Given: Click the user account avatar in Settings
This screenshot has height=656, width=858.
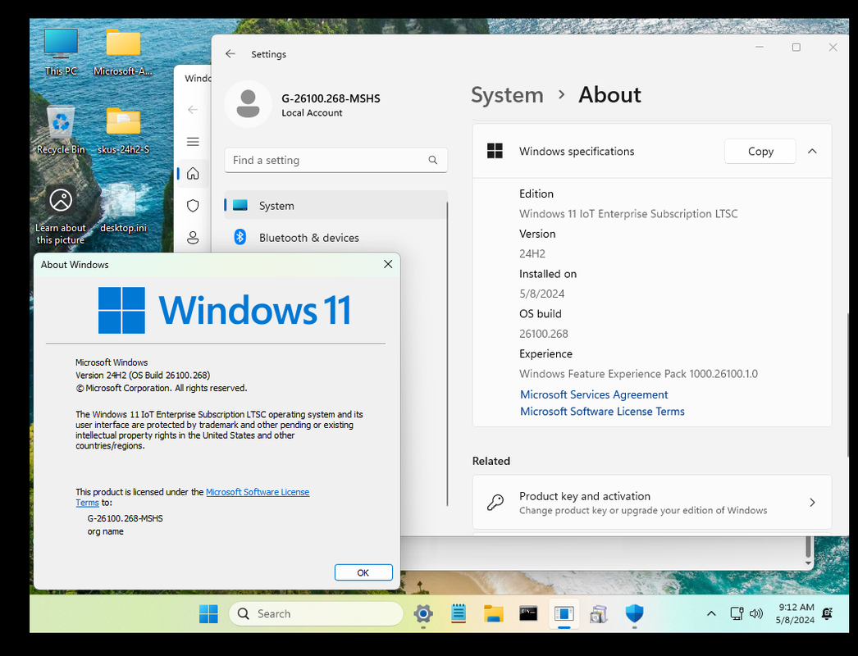Looking at the screenshot, I should (248, 104).
